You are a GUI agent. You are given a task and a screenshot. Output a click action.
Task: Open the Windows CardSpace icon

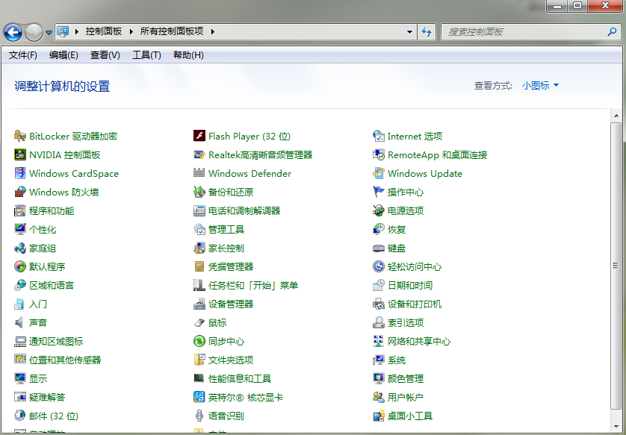pyautogui.click(x=20, y=173)
